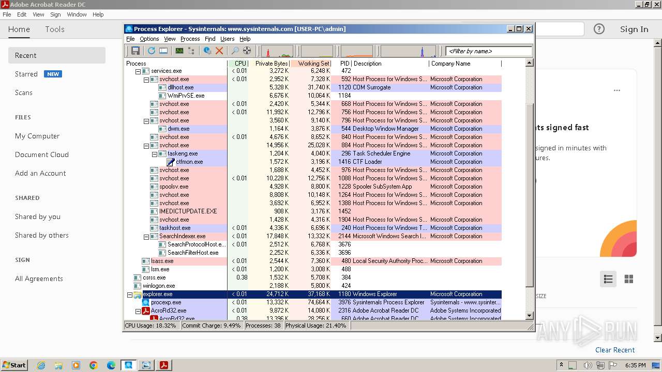Open the File menu in Process Explorer
Image resolution: width=662 pixels, height=372 pixels.
[x=130, y=39]
